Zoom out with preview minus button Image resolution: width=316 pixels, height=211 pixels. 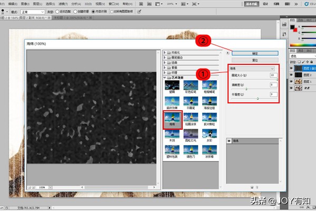(29, 187)
